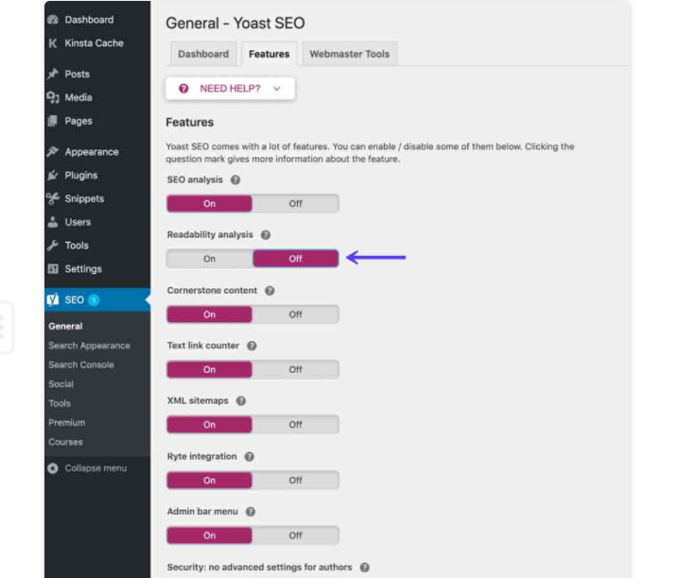The width and height of the screenshot is (696, 578).
Task: Open Search Console under SEO
Action: click(81, 365)
